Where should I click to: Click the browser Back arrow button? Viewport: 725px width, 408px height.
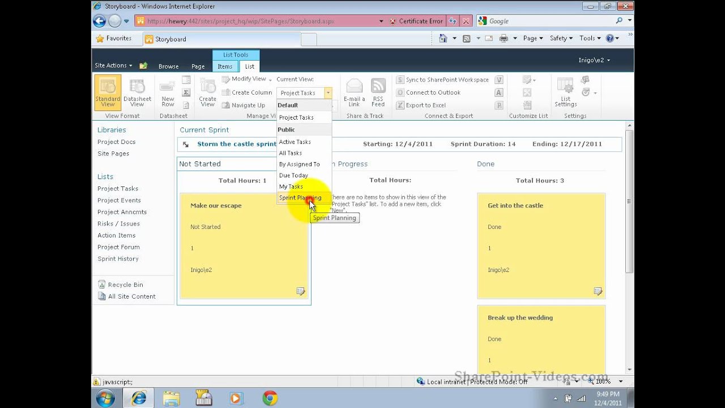point(100,21)
